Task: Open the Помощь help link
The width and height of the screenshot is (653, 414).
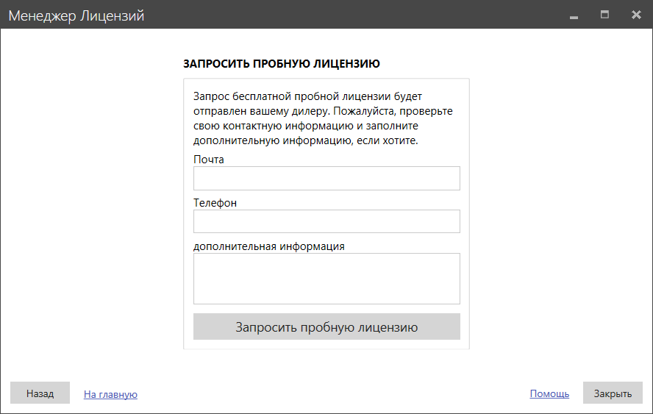Action: (x=549, y=393)
